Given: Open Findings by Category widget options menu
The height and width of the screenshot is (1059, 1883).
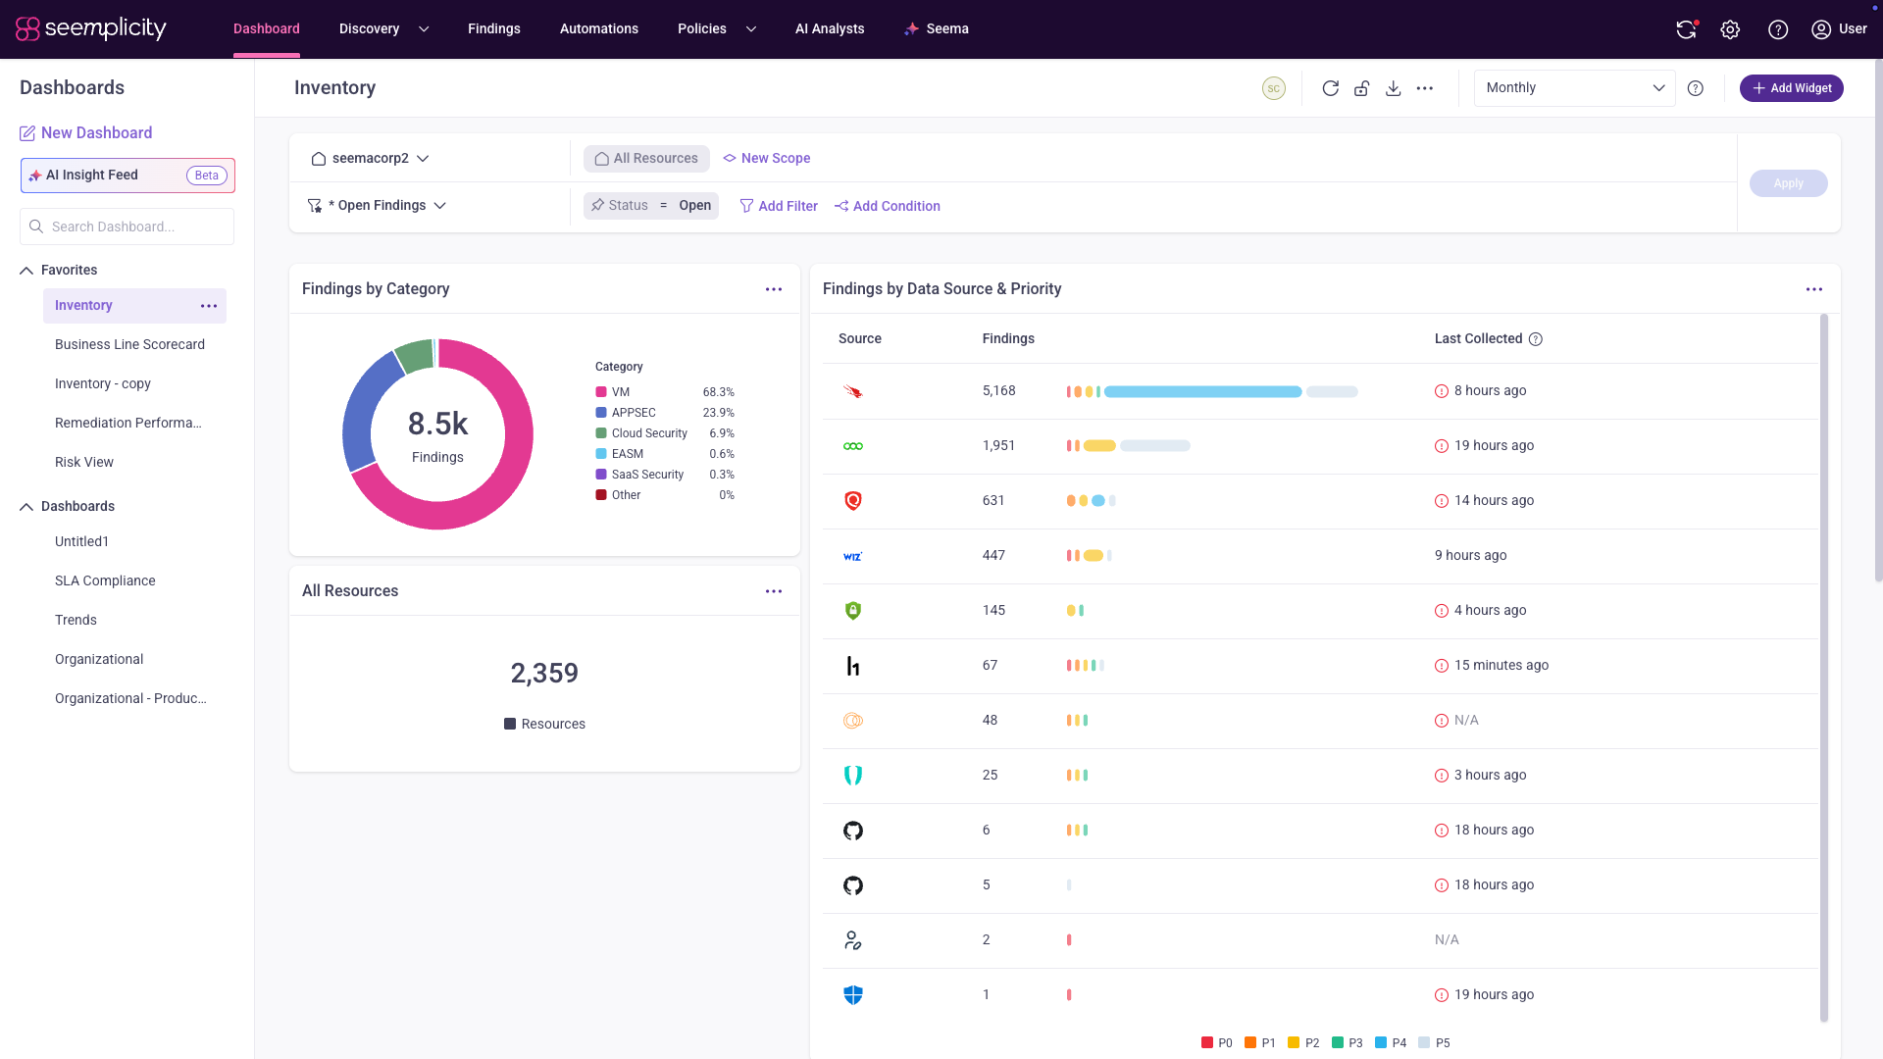Looking at the screenshot, I should click(x=774, y=289).
